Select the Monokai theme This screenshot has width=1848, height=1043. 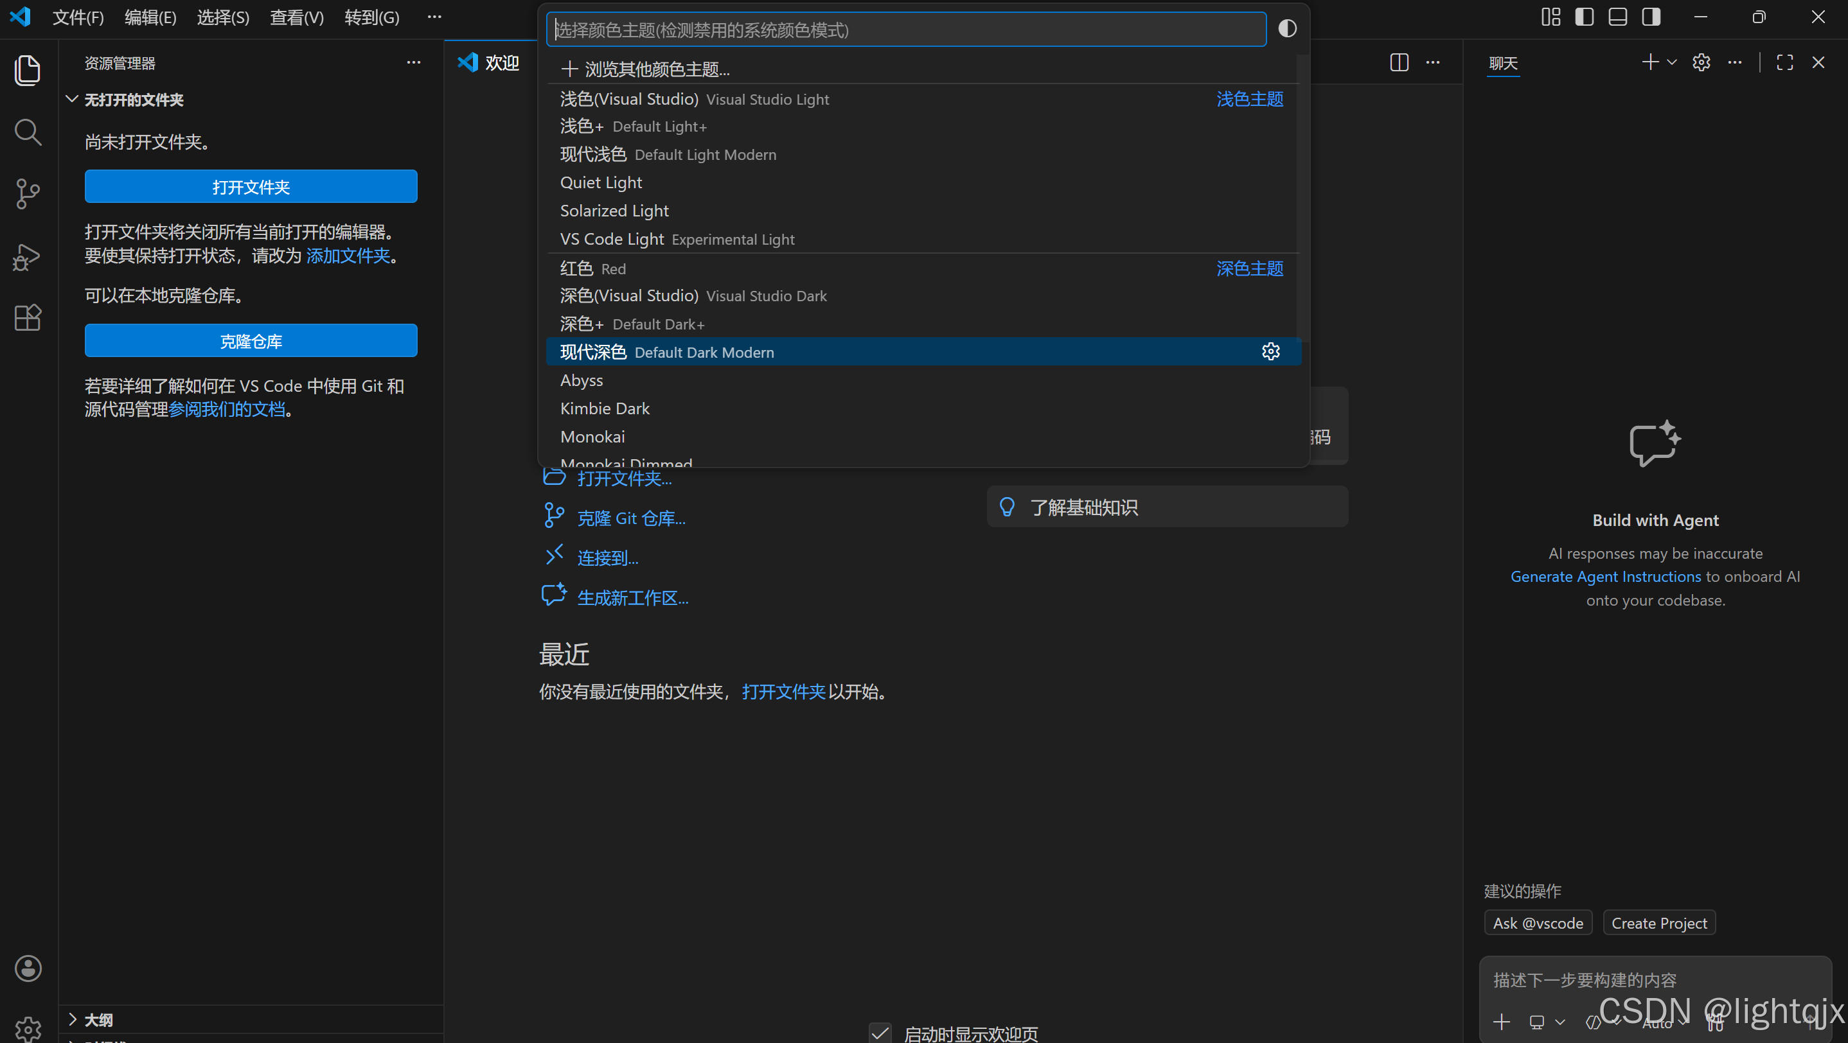click(592, 437)
